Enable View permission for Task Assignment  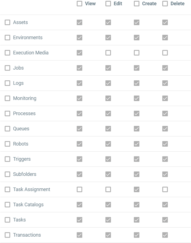(79, 189)
